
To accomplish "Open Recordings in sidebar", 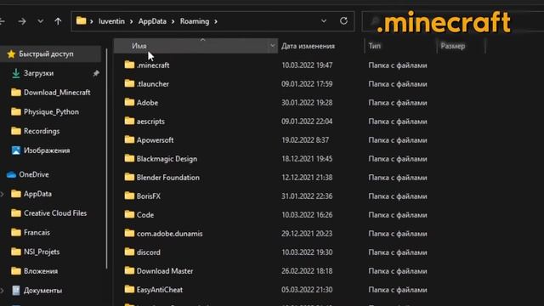I will tap(42, 131).
